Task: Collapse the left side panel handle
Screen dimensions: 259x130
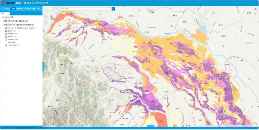Action: click(x=43, y=66)
